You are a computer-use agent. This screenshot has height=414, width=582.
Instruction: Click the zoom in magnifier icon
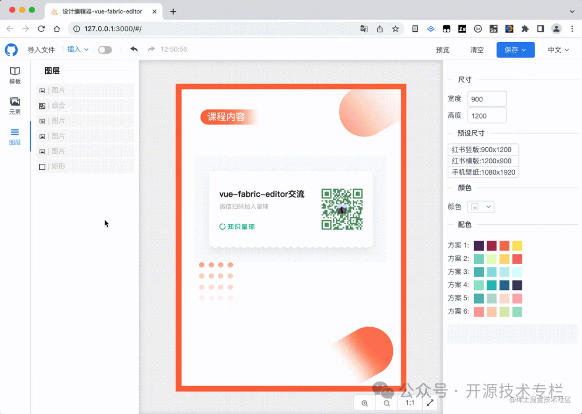(x=364, y=403)
